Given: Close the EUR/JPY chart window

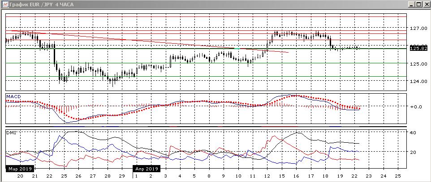Looking at the screenshot, I should pos(426,4).
